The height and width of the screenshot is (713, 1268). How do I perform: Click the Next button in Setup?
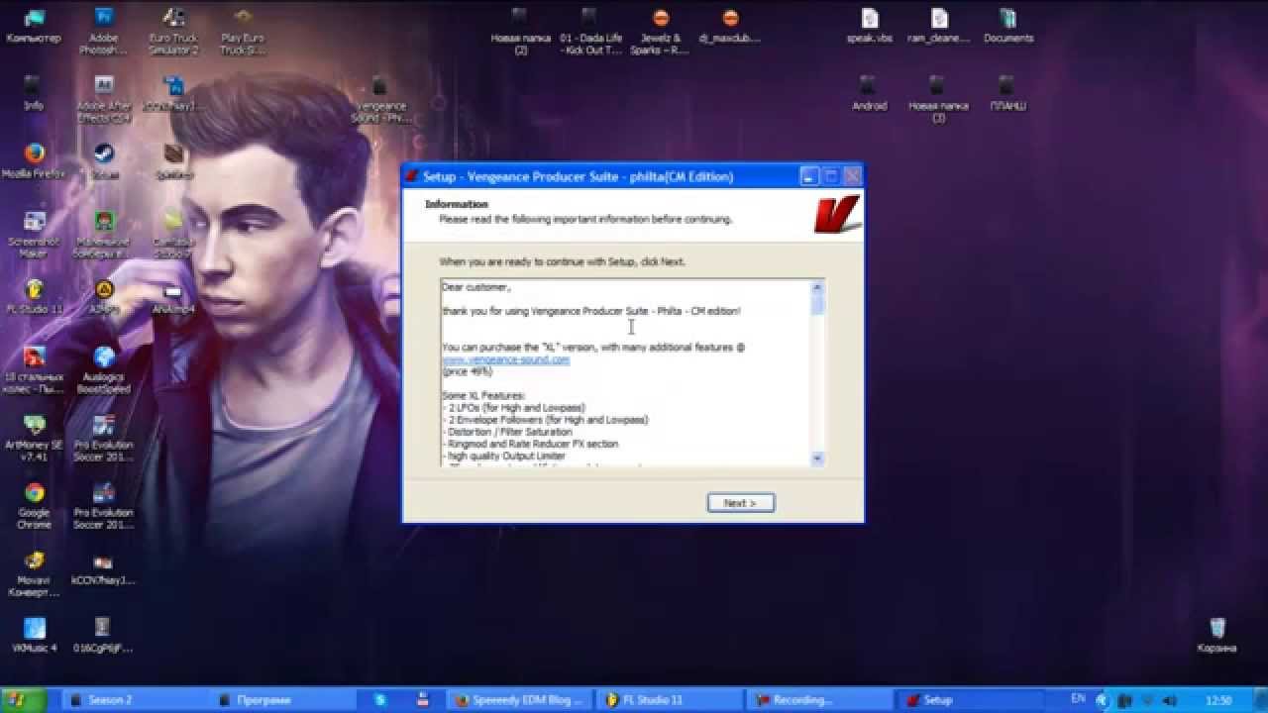point(740,503)
